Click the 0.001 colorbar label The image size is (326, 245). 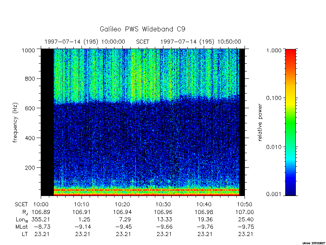(274, 194)
